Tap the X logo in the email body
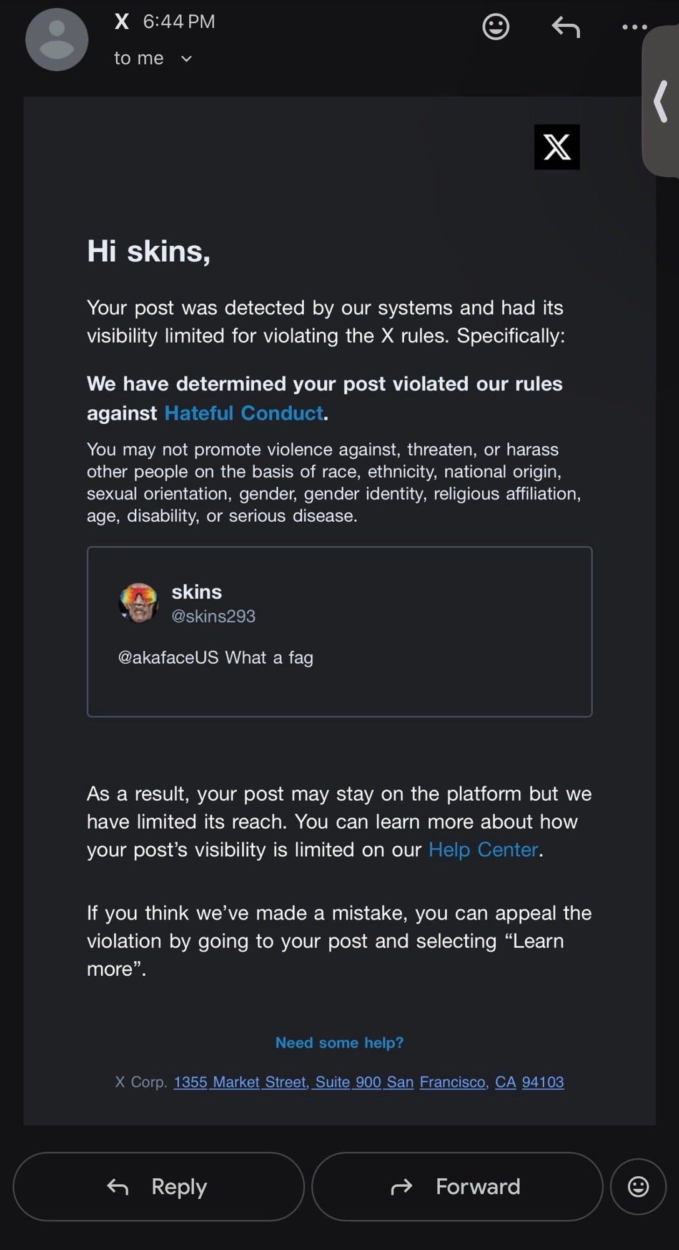Viewport: 679px width, 1250px height. point(557,147)
